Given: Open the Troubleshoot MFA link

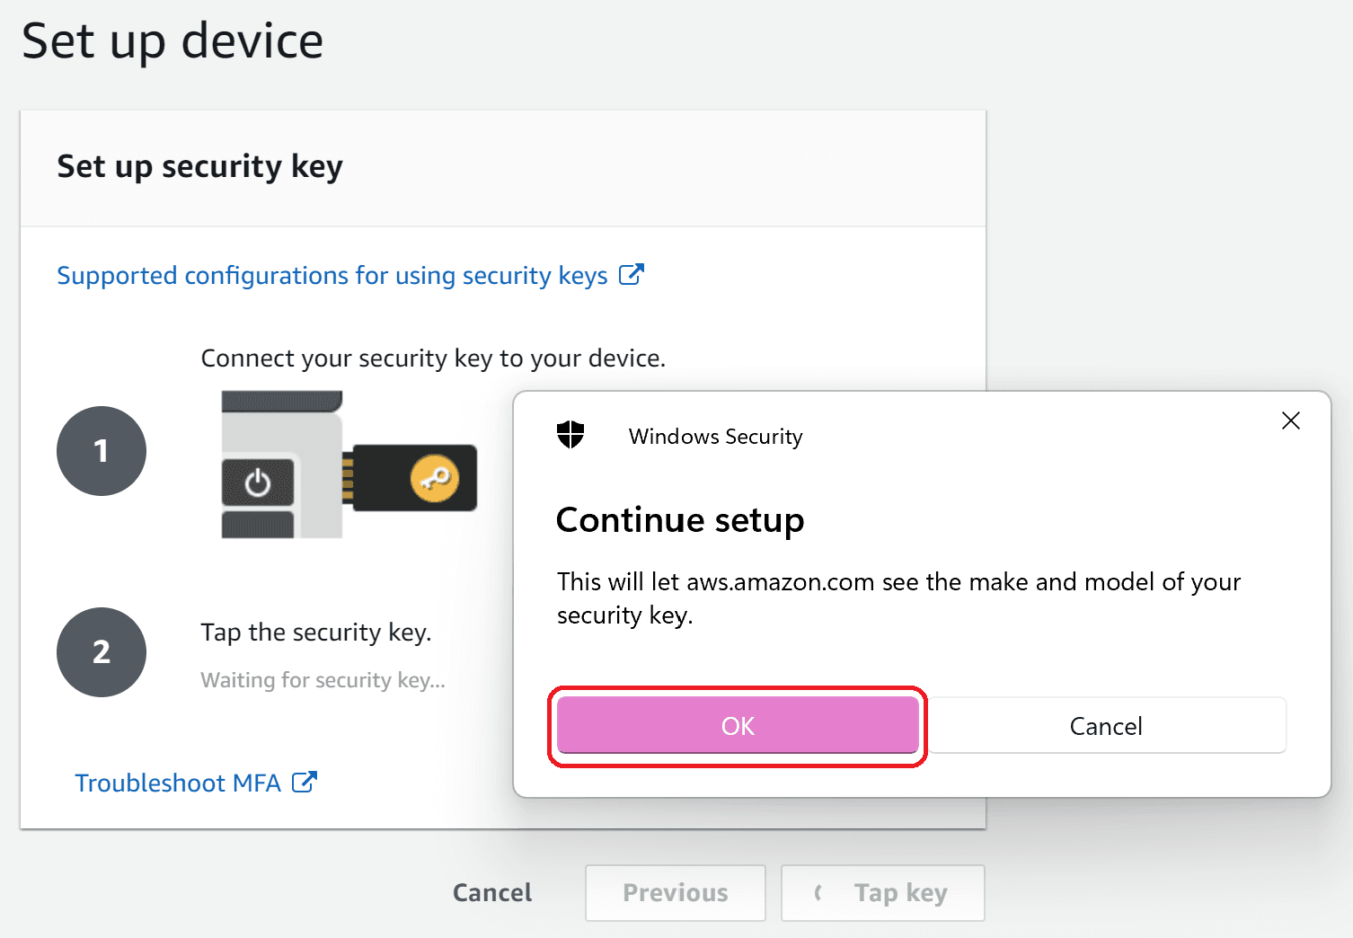Looking at the screenshot, I should [178, 783].
